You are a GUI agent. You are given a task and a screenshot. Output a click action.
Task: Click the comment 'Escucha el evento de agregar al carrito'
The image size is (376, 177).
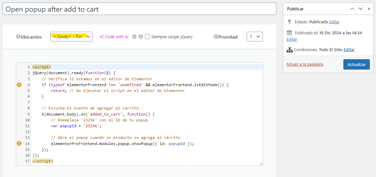90,108
